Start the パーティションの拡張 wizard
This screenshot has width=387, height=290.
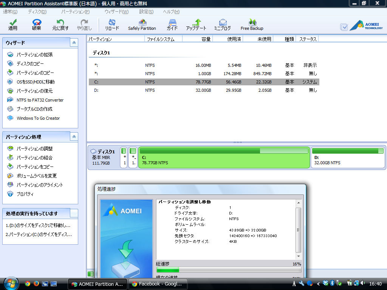(30, 54)
